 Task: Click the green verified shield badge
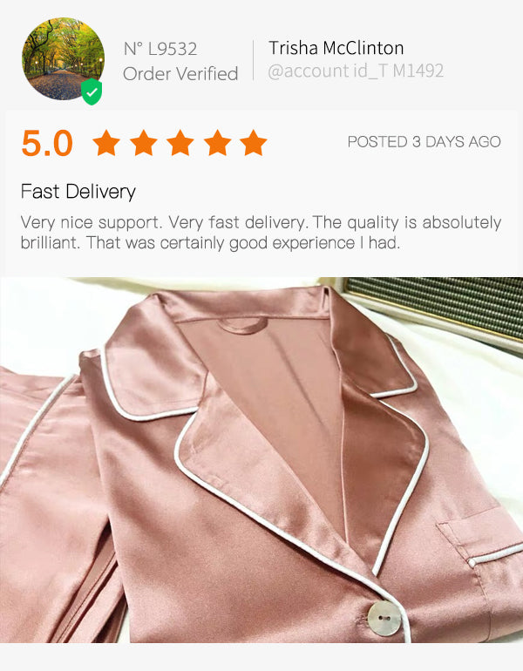pos(92,91)
